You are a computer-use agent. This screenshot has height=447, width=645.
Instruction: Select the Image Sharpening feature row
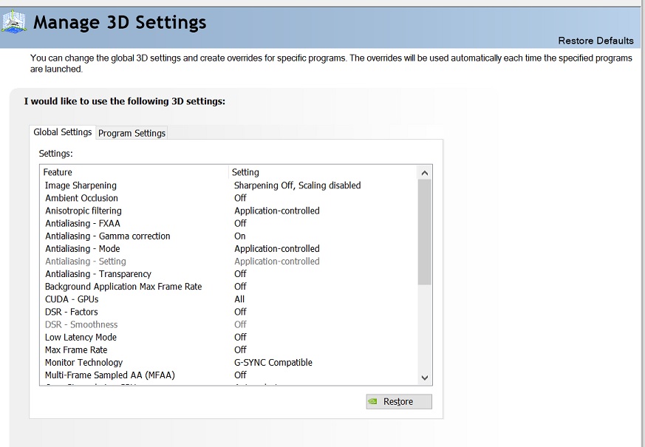point(81,185)
